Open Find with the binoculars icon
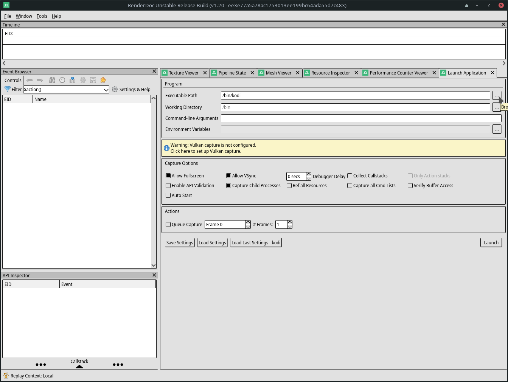 [52, 80]
